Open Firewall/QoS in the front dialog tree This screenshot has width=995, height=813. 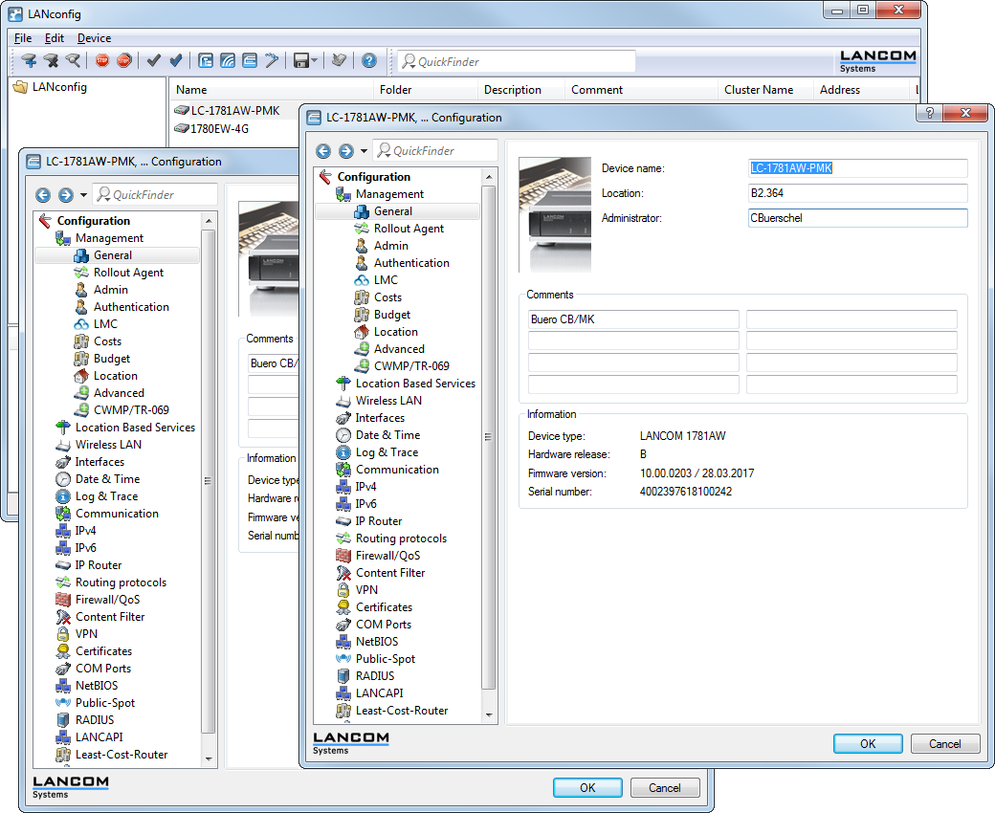coord(387,556)
